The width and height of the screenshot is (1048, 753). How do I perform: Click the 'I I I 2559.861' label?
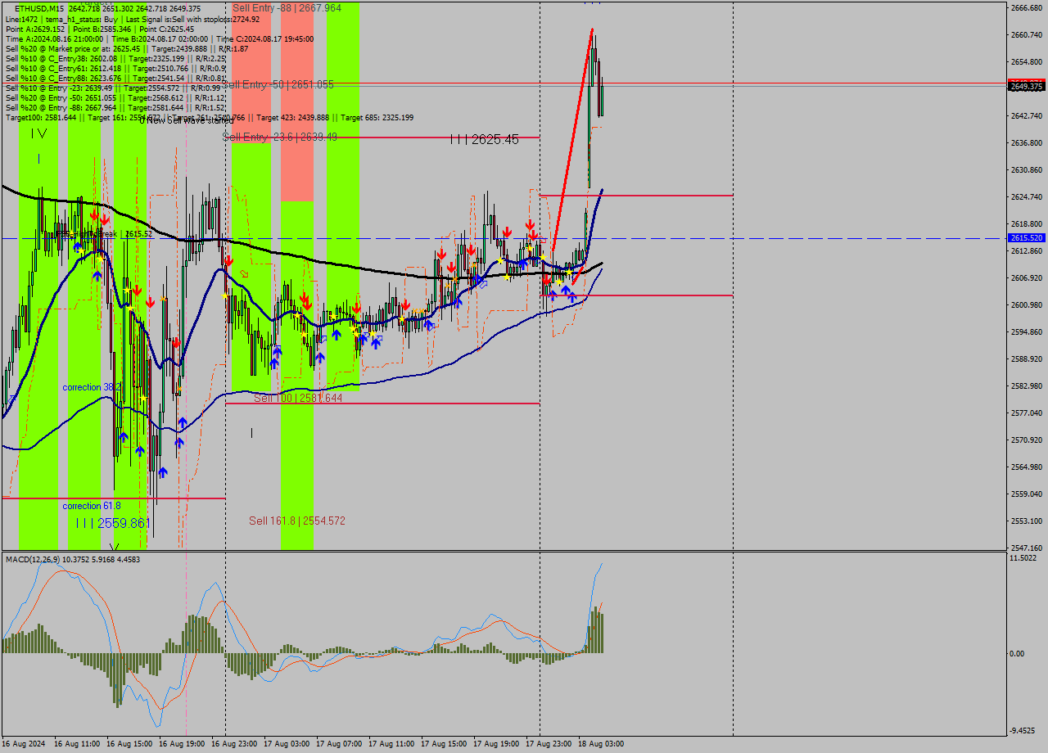(114, 523)
